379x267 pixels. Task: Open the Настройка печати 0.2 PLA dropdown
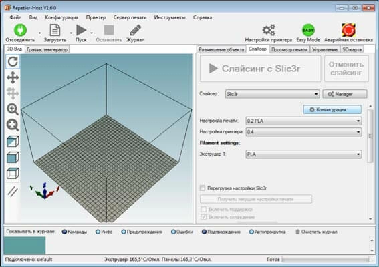[x=303, y=121]
